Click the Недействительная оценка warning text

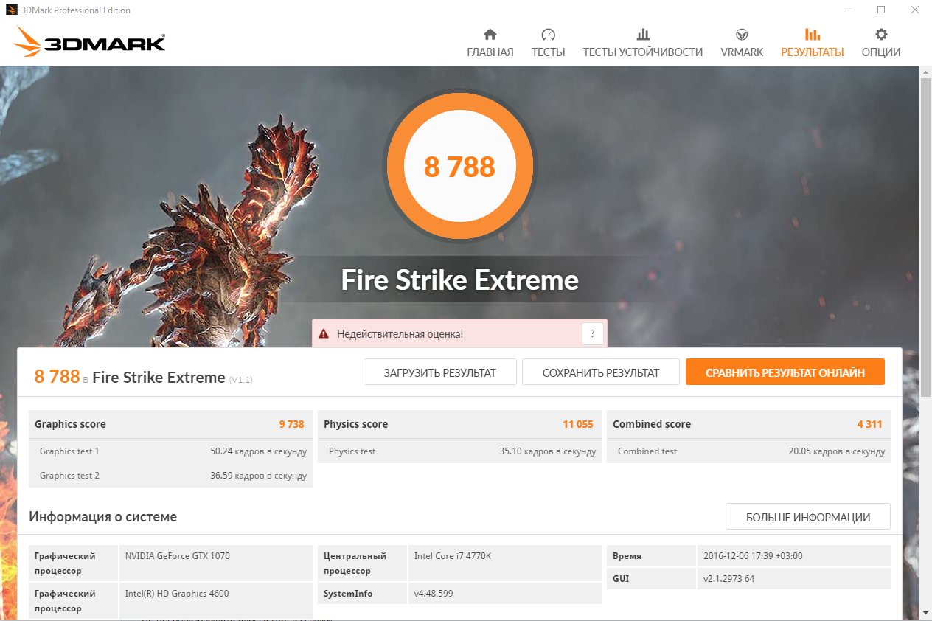(x=400, y=334)
